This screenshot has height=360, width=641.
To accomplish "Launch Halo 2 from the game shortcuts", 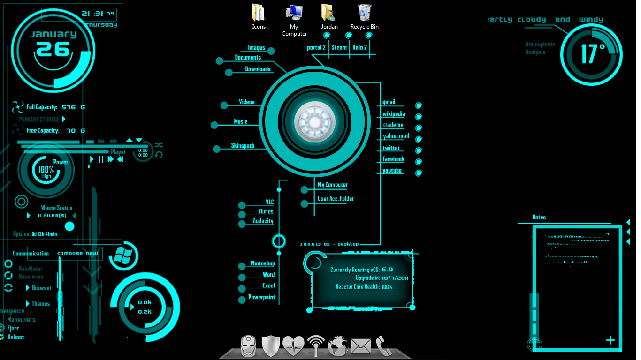I will 360,47.
